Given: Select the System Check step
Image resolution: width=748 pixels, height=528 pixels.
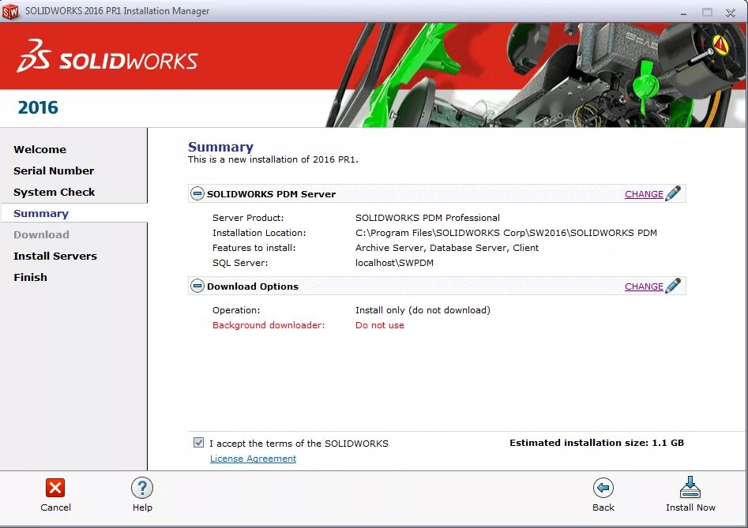Looking at the screenshot, I should pyautogui.click(x=54, y=192).
